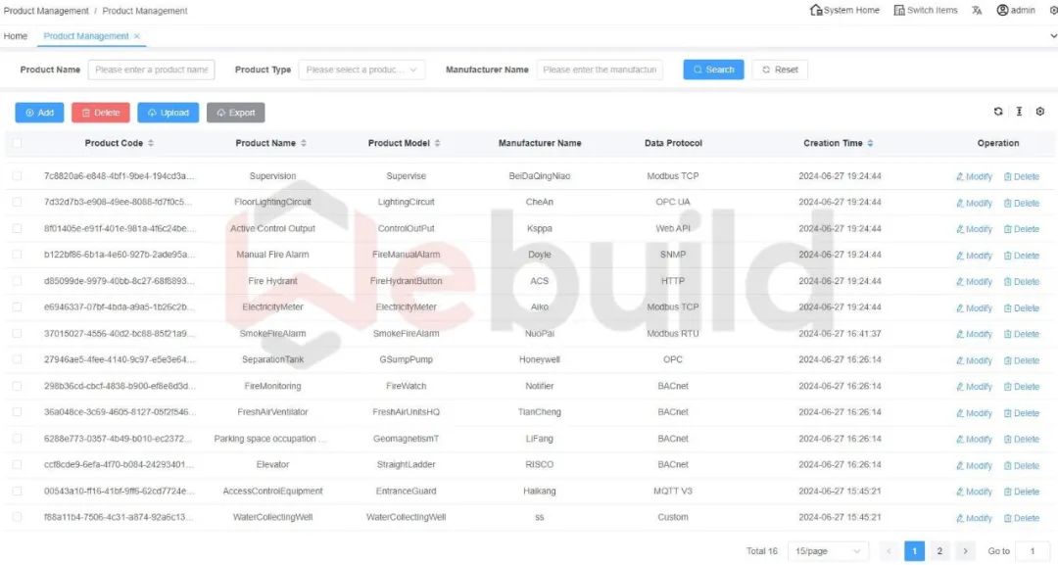Image resolution: width=1058 pixels, height=565 pixels.
Task: Click the language translate icon
Action: coord(977,10)
